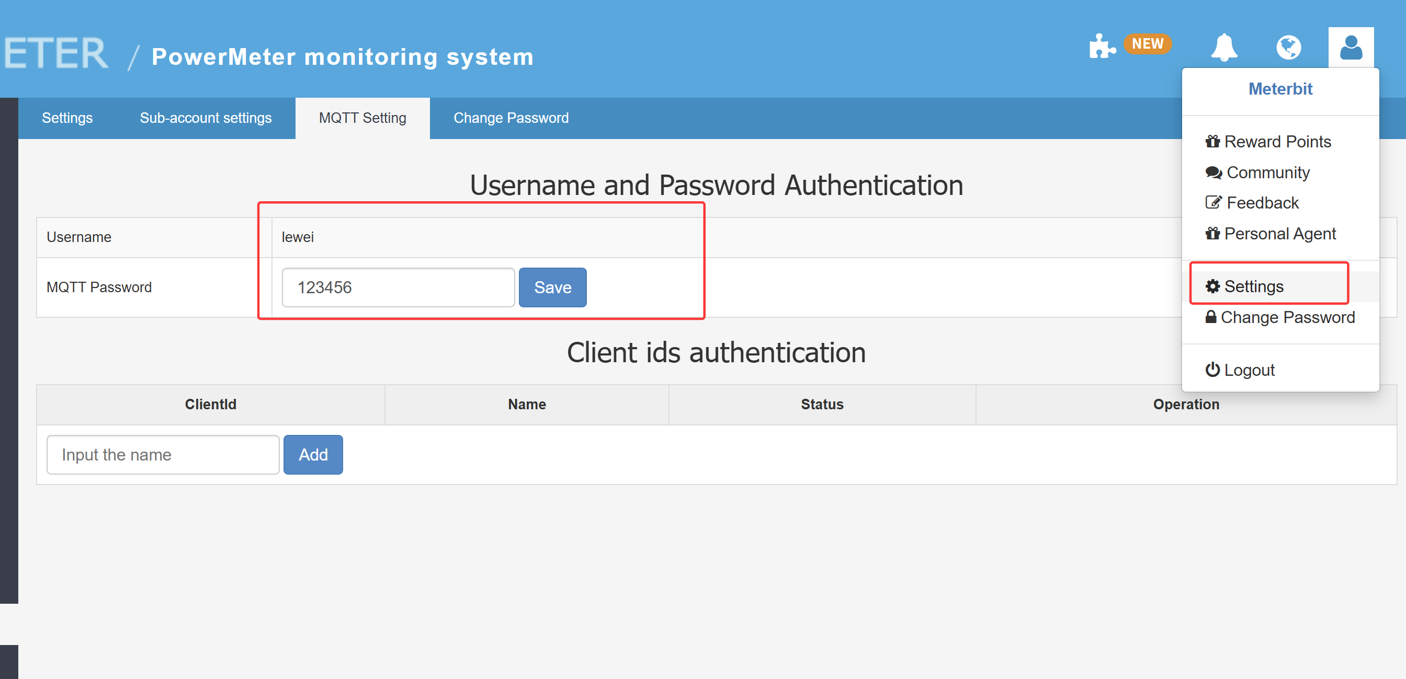Click the Add button for client ids
Screen dimensions: 1406x679
tap(313, 454)
